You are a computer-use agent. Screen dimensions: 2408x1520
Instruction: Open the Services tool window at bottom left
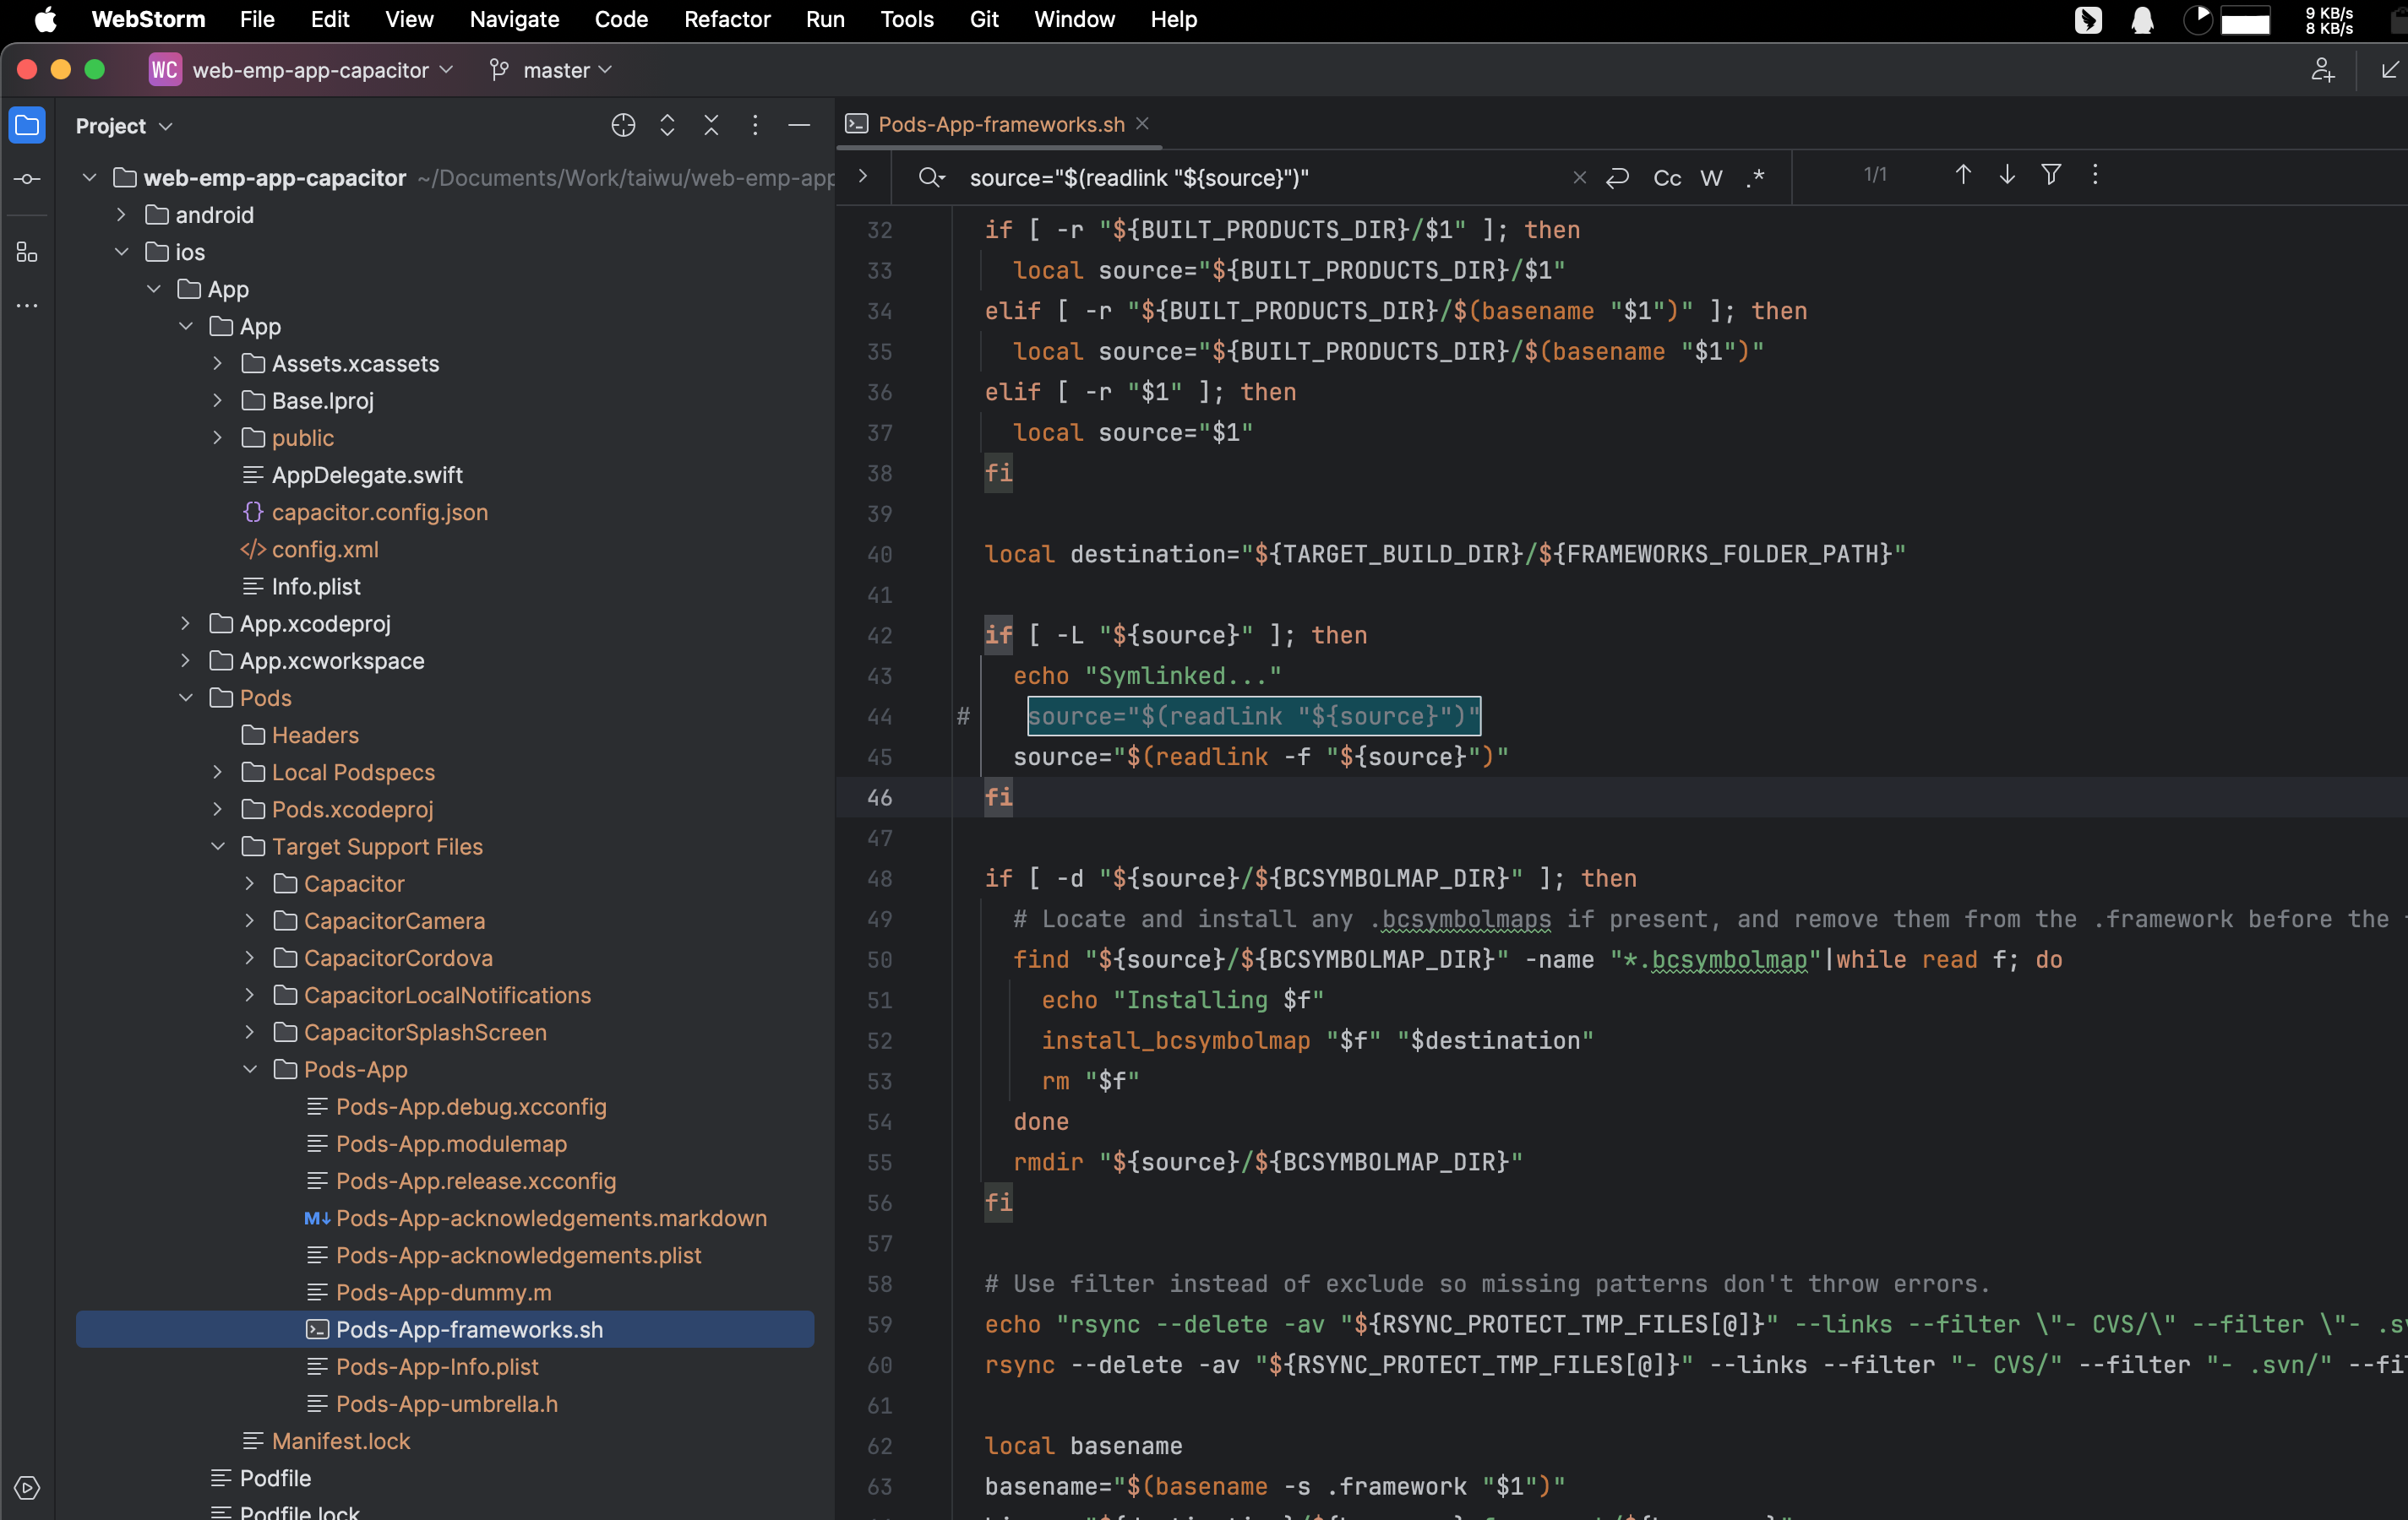[27, 1488]
